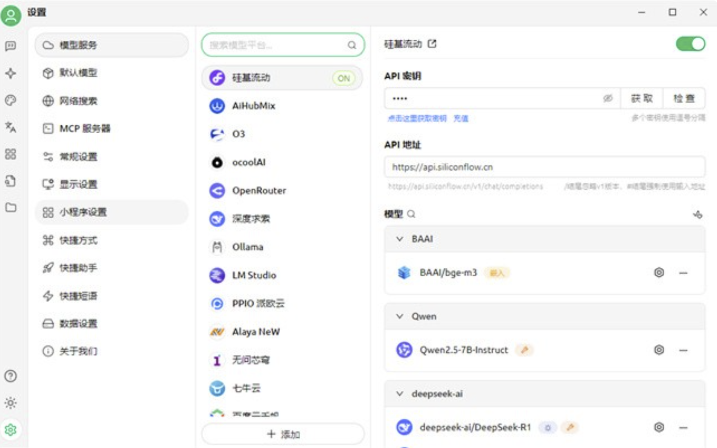This screenshot has height=448, width=717.
Task: Select OpenRouter in the provider list
Action: pos(259,190)
